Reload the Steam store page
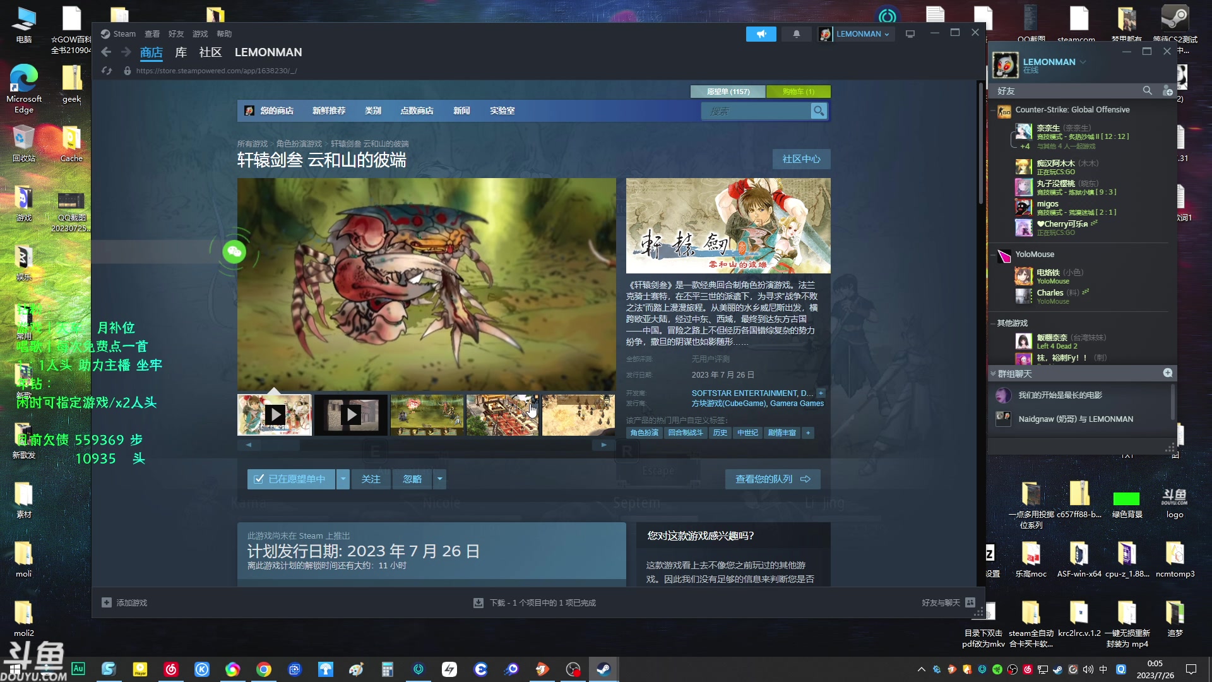Image resolution: width=1212 pixels, height=682 pixels. [107, 71]
